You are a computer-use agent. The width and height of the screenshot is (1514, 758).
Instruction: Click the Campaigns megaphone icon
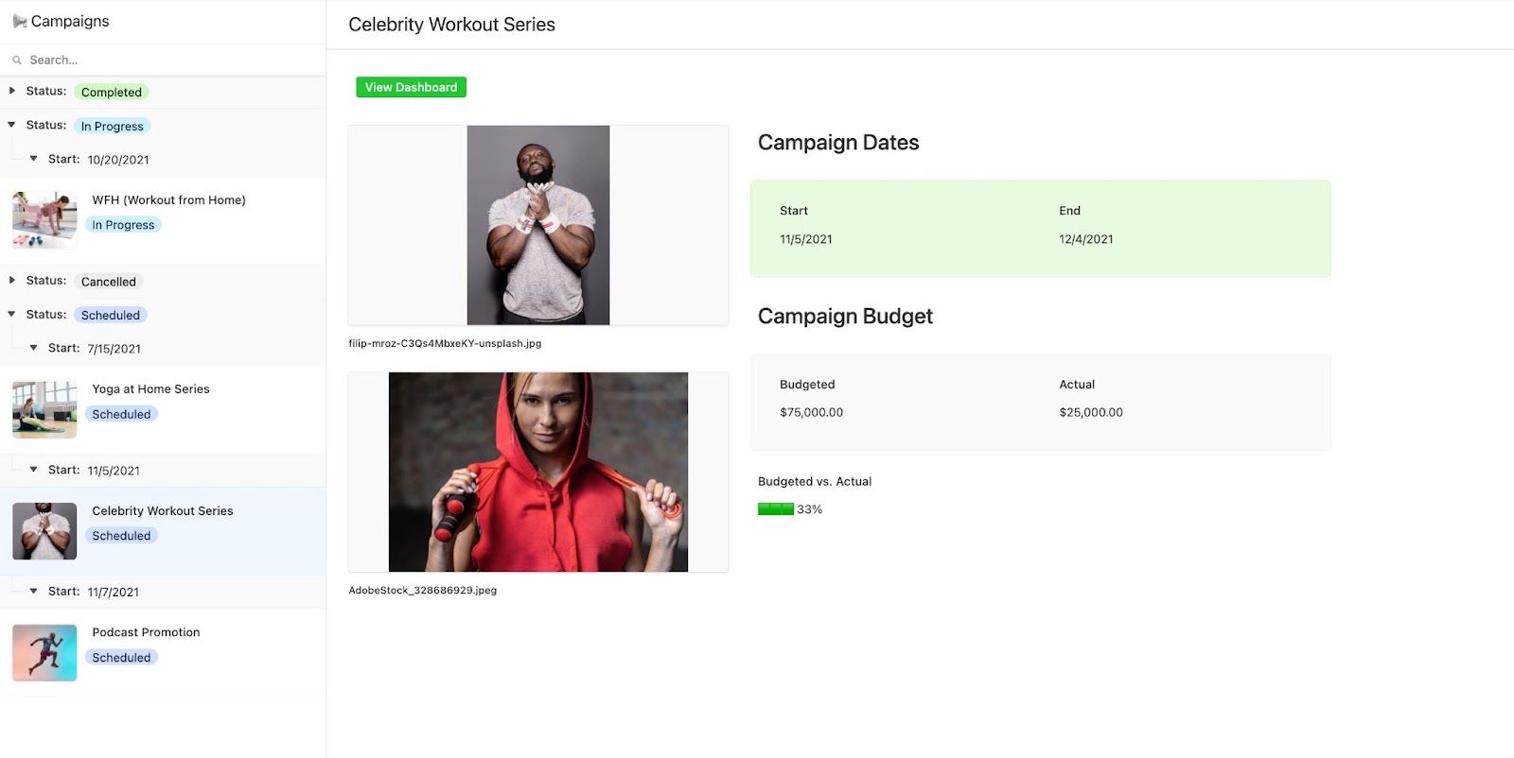pos(19,21)
